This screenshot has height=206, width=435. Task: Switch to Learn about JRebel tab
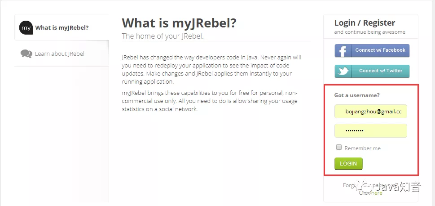click(x=62, y=54)
